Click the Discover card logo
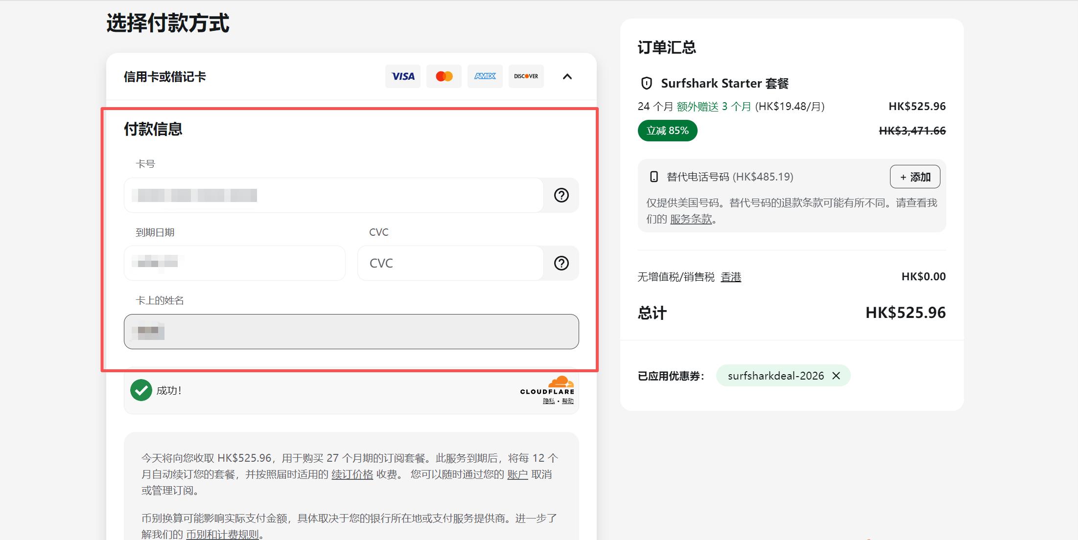 point(526,76)
